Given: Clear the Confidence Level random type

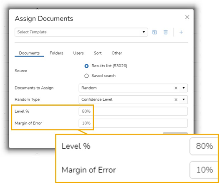Looking at the screenshot, I should [176, 99].
